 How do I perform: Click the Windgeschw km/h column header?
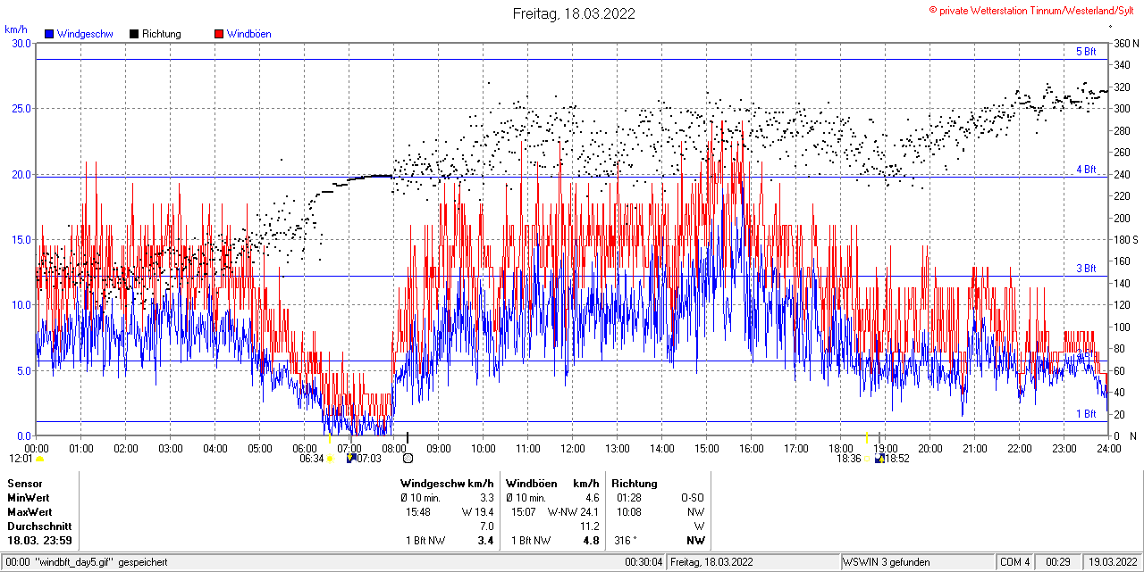pyautogui.click(x=447, y=483)
